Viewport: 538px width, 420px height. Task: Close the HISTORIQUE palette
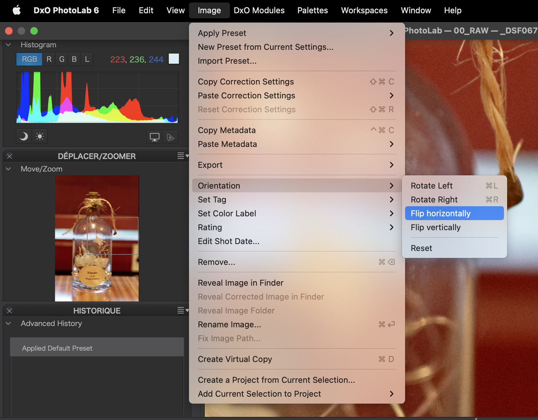point(9,311)
